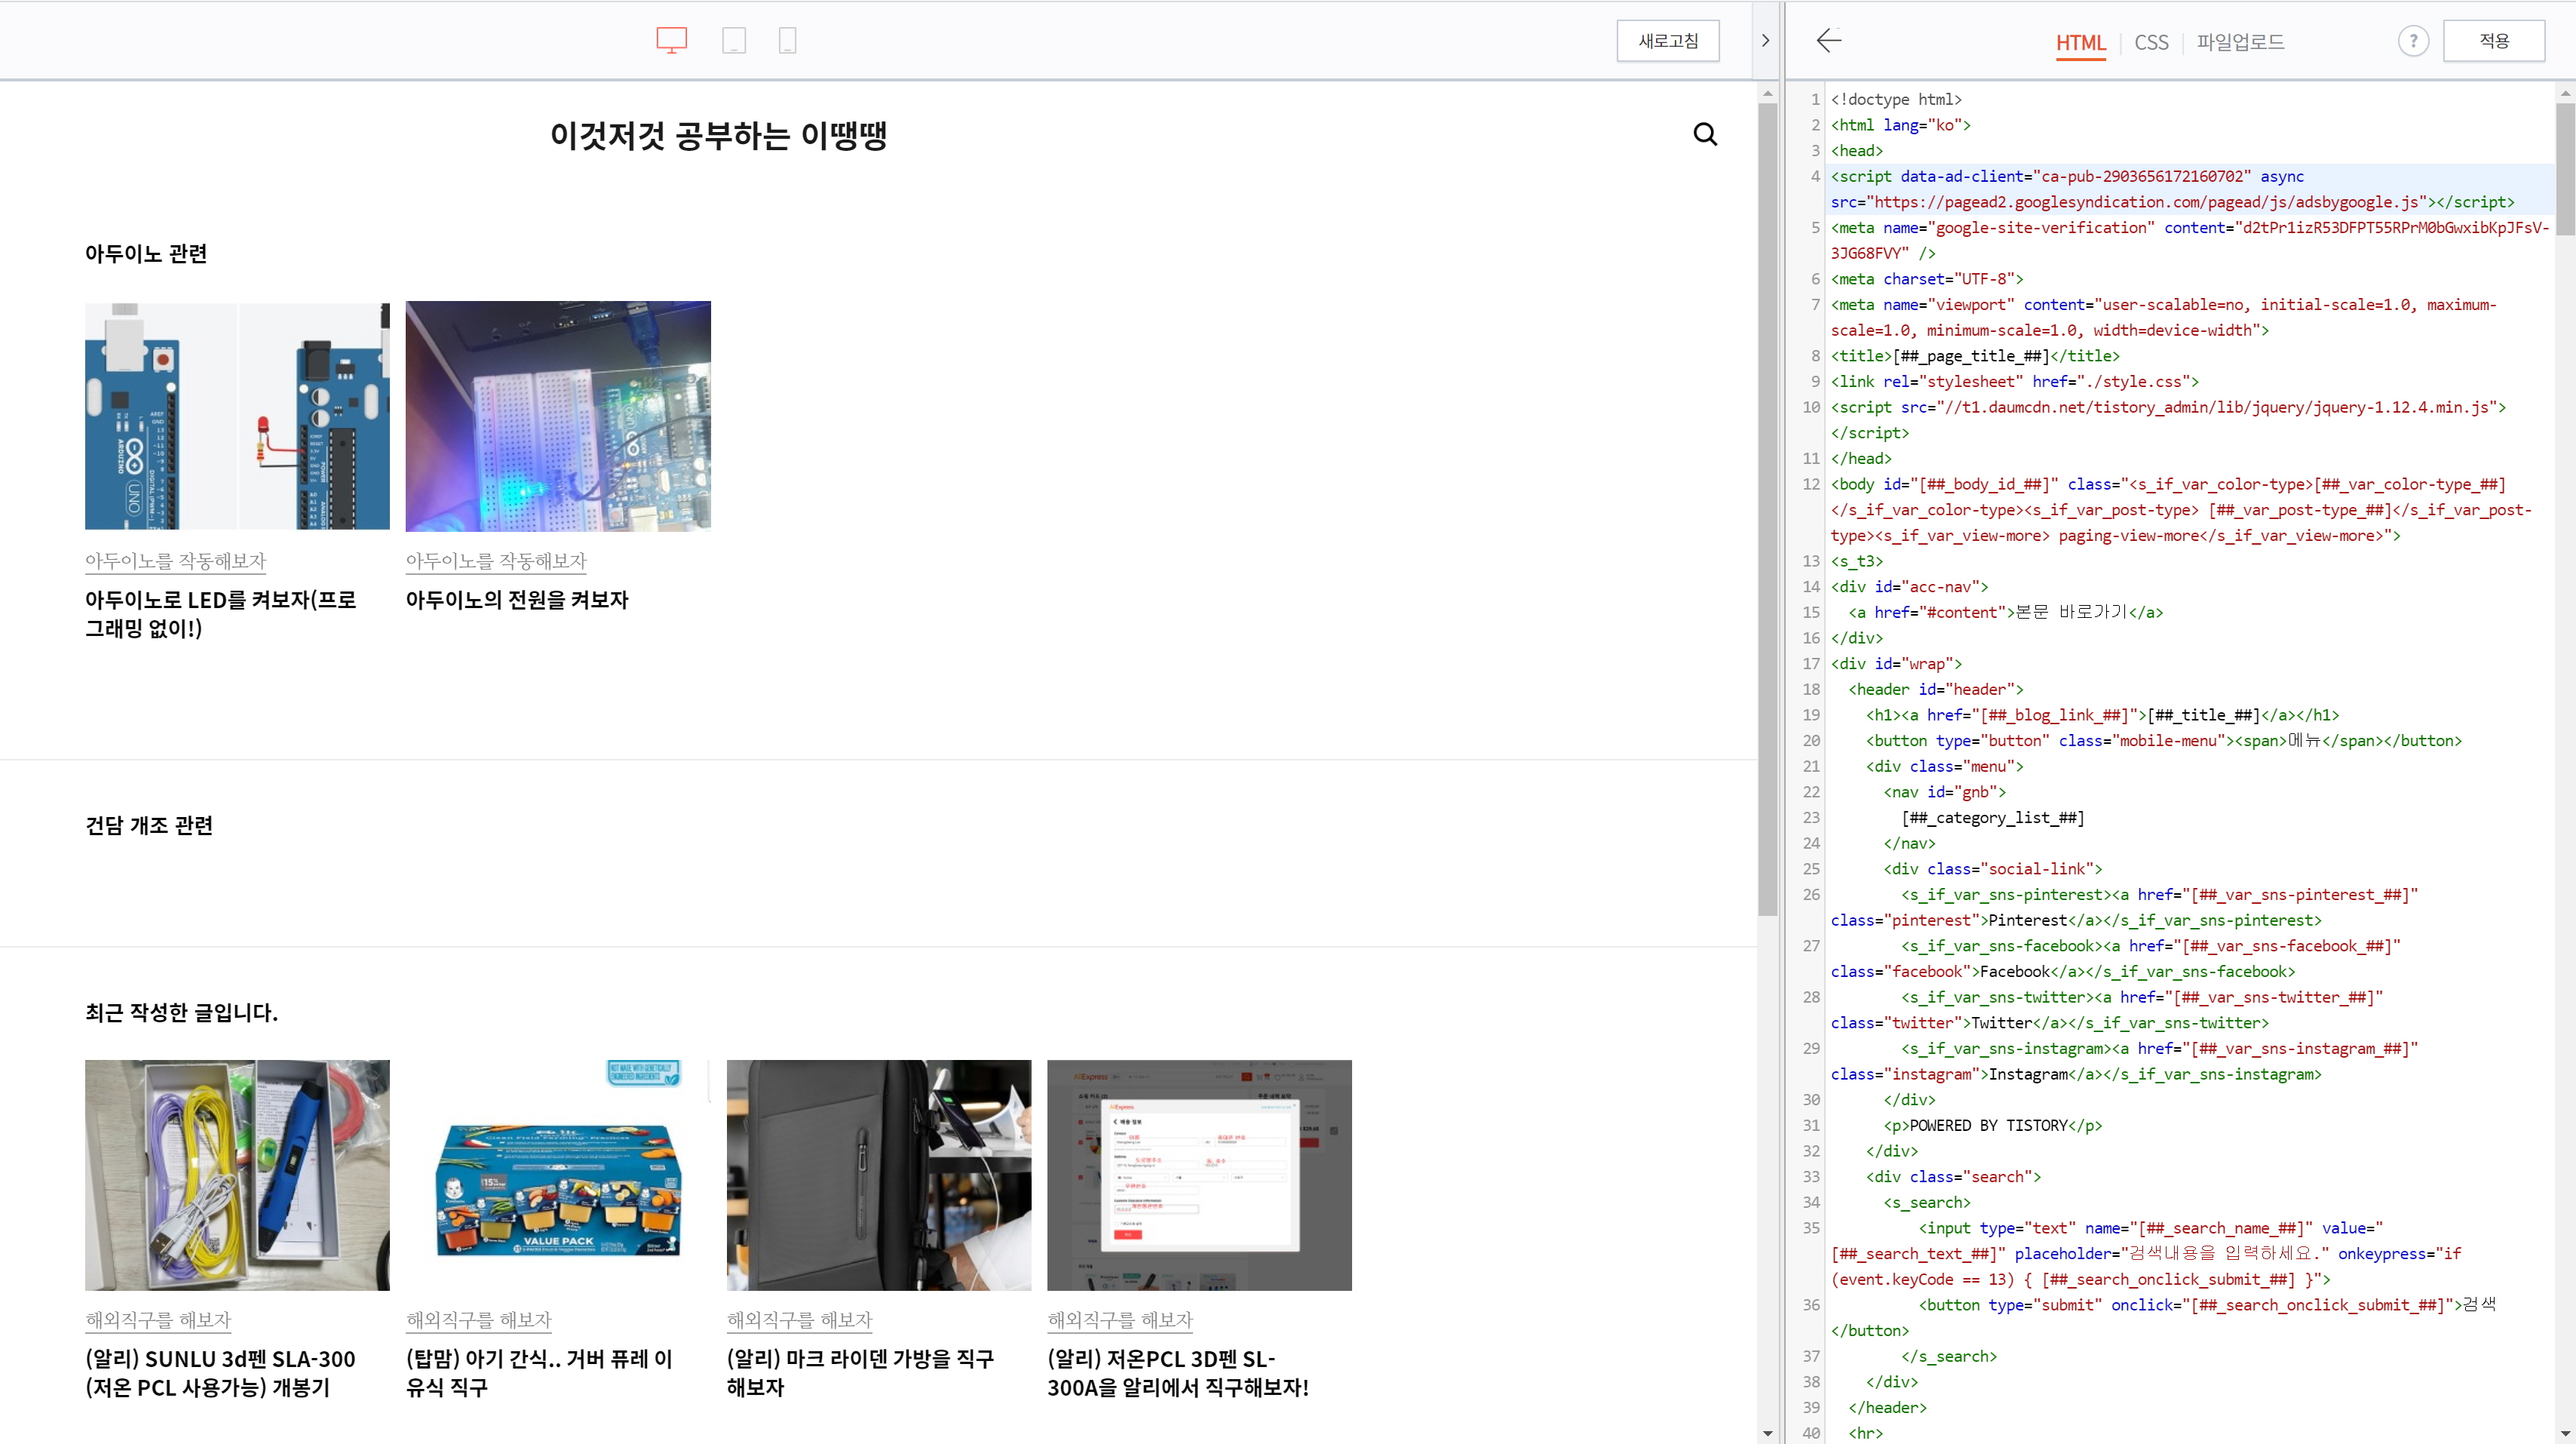Open the blog title 이것저것 공부하는 이땡땡

point(718,135)
